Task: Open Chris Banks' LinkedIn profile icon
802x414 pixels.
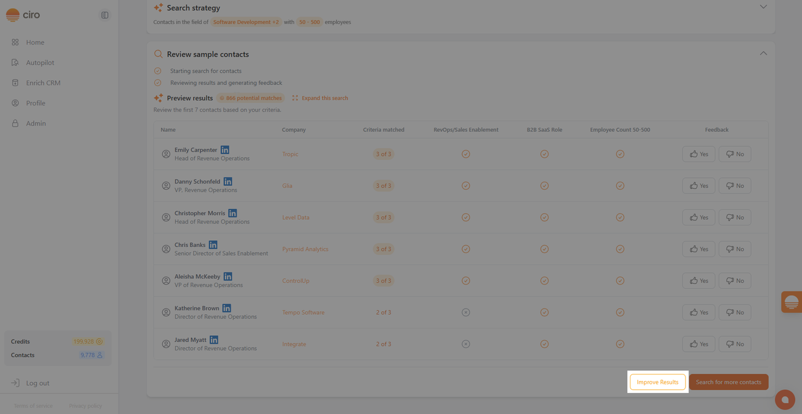Action: tap(213, 245)
